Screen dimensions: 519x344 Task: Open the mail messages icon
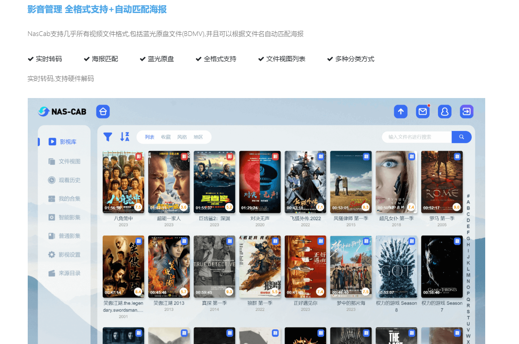click(x=423, y=111)
